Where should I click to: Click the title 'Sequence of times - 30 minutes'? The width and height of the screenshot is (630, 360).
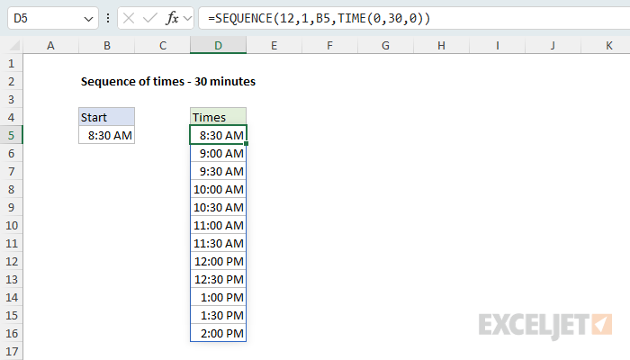168,82
